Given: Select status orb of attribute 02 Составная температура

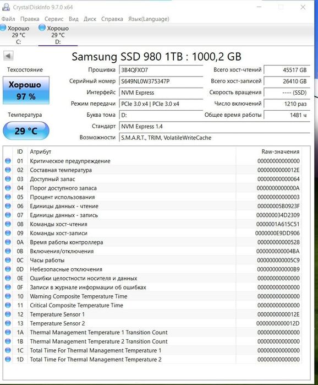Looking at the screenshot, I should [x=8, y=170].
